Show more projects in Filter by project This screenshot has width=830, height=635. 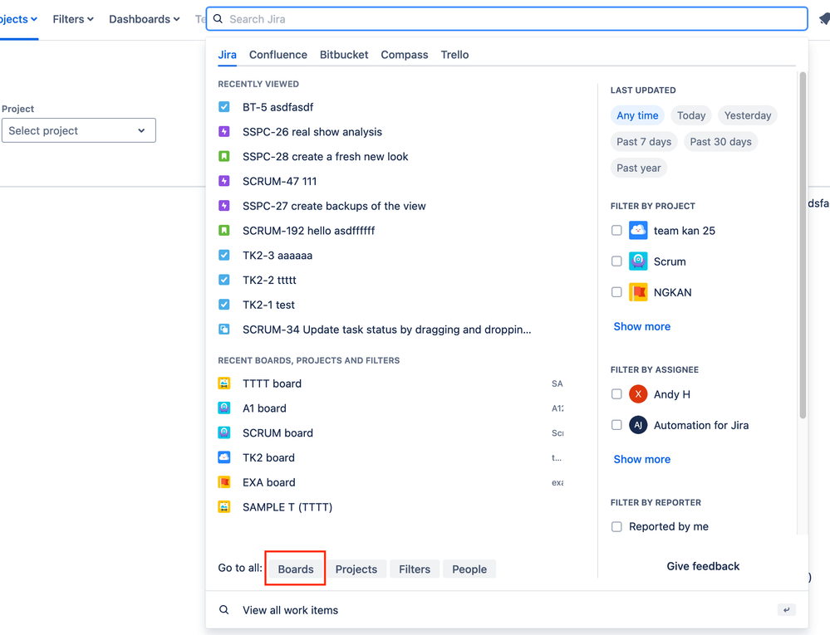pos(641,327)
